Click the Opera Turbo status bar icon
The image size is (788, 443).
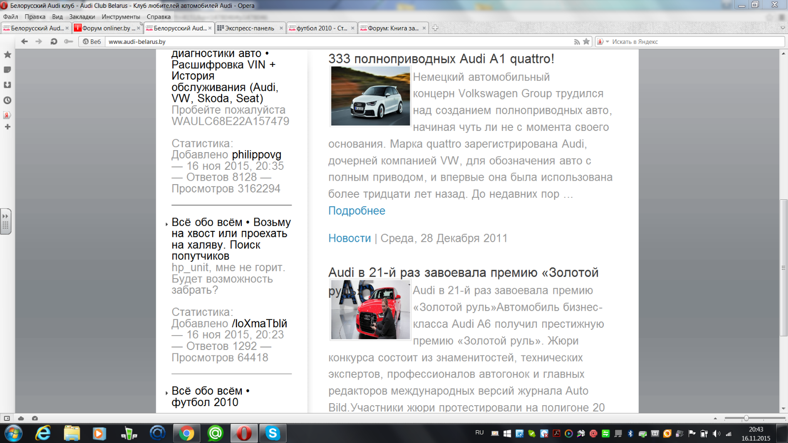[x=34, y=418]
